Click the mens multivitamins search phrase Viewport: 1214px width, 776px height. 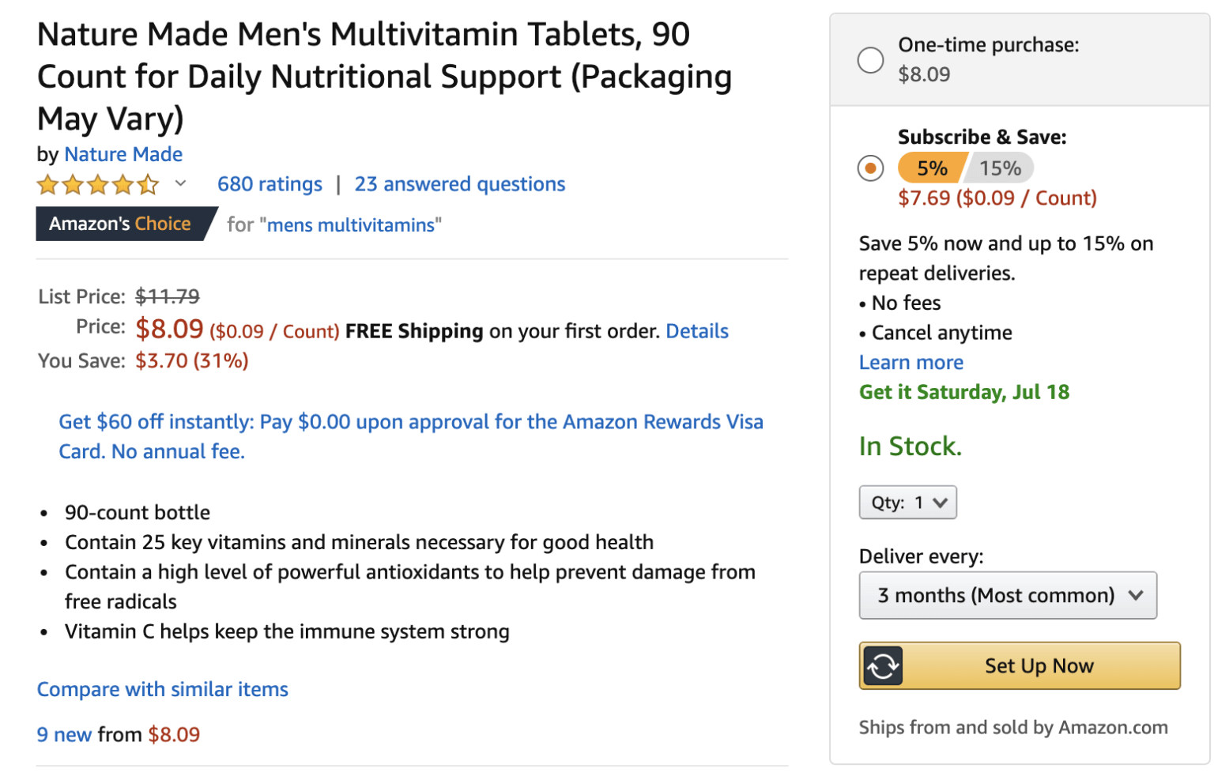click(x=351, y=225)
